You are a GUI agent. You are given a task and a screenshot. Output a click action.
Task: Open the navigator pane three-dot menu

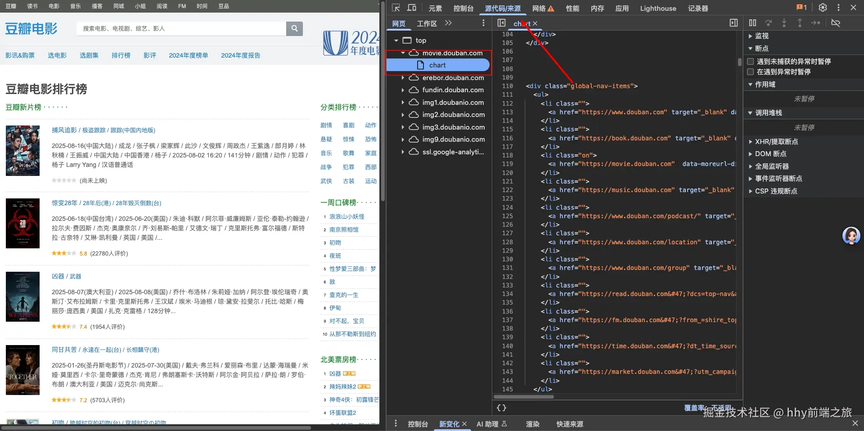483,23
